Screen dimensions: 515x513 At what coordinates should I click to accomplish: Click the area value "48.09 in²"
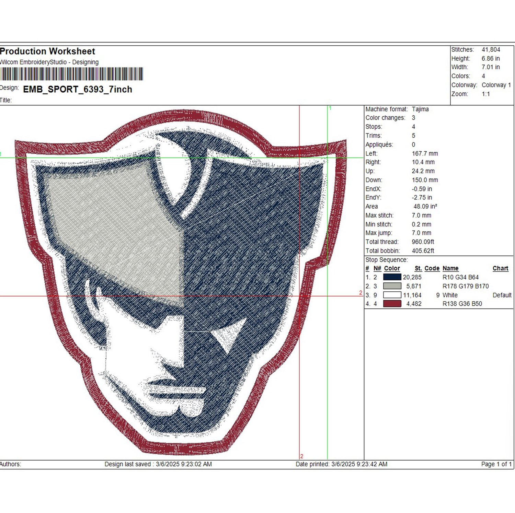pos(425,207)
